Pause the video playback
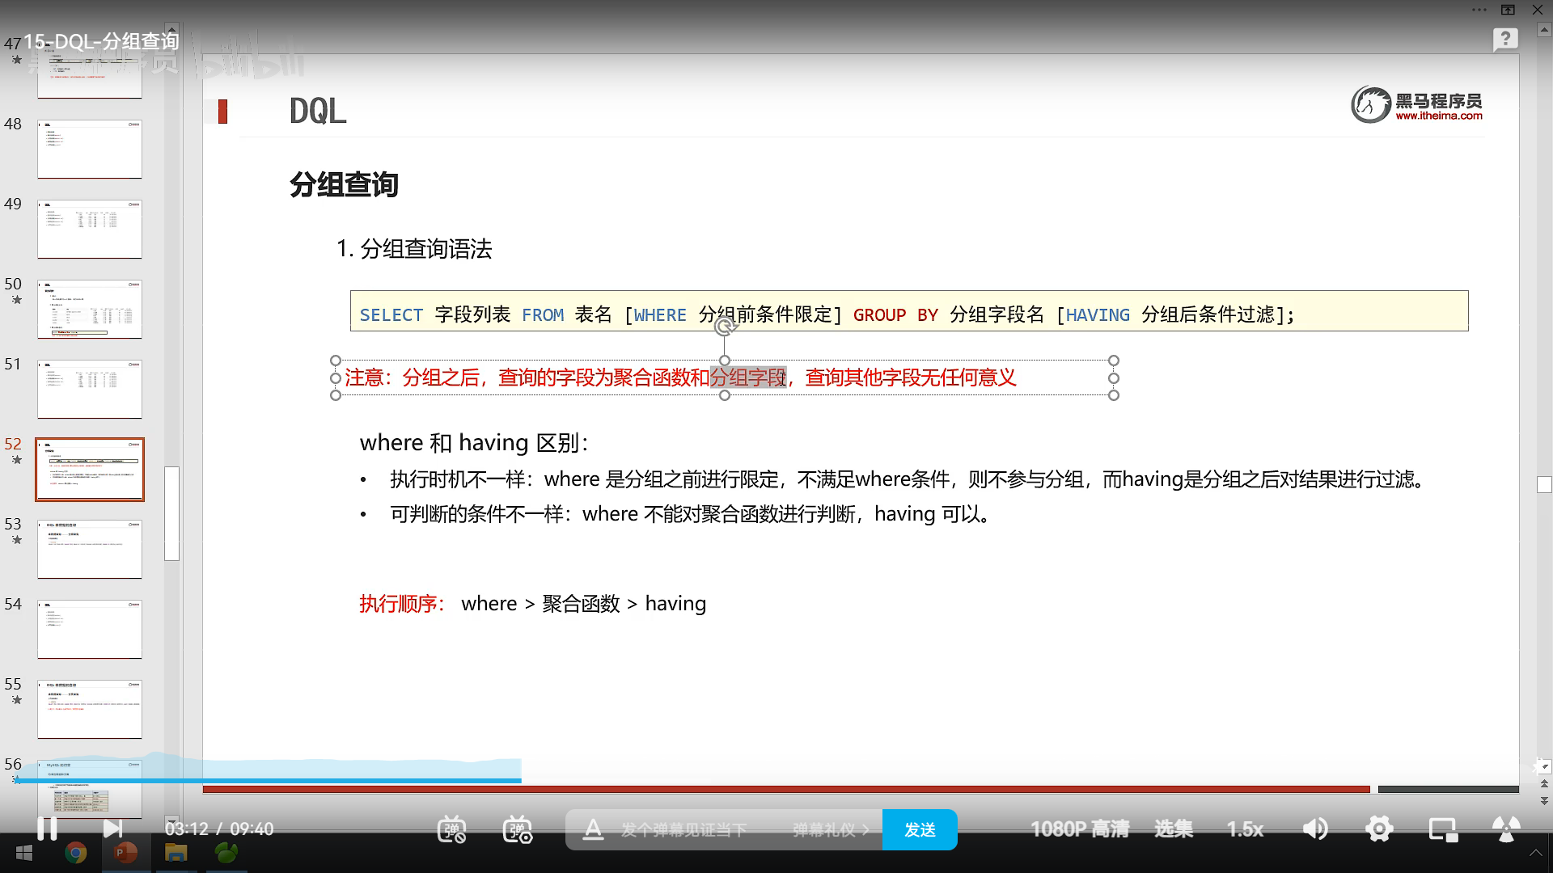 (47, 829)
